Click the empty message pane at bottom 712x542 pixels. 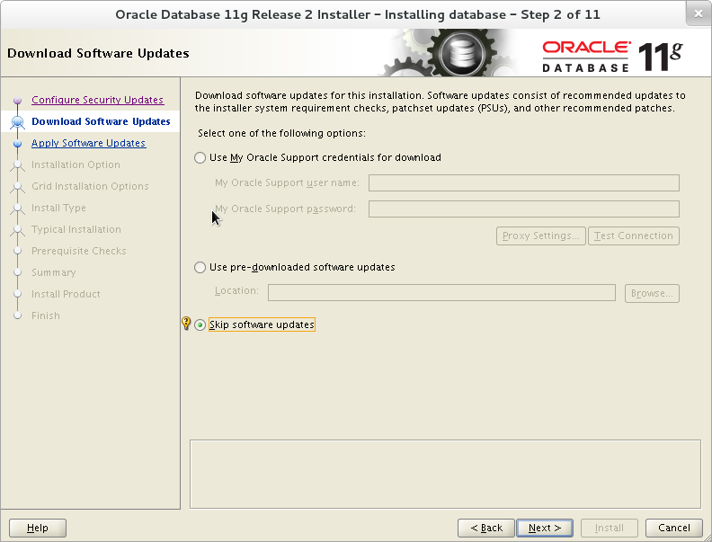pyautogui.click(x=445, y=474)
